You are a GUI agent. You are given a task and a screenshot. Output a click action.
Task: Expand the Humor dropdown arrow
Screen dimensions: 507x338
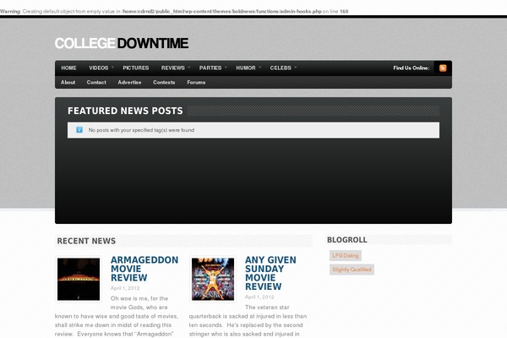tap(260, 68)
